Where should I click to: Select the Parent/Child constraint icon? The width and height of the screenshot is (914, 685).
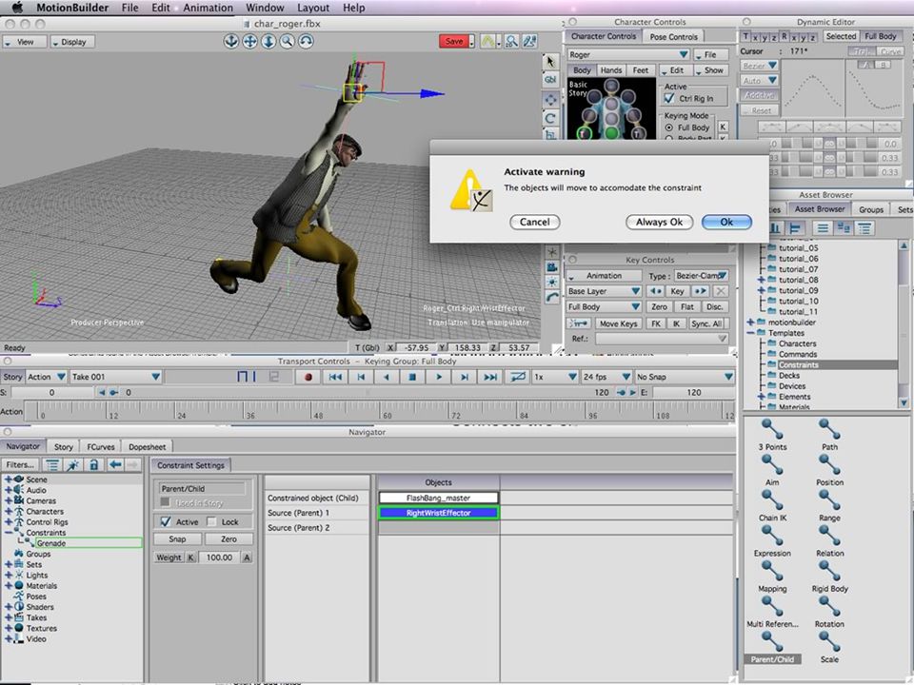(x=772, y=647)
